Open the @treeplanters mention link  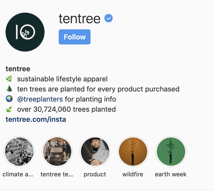click(x=40, y=99)
